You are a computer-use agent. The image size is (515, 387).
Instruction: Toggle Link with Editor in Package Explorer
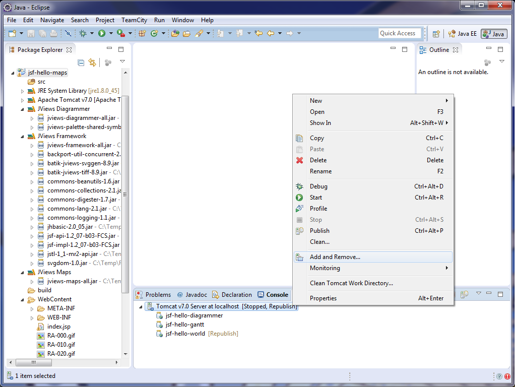pyautogui.click(x=92, y=62)
